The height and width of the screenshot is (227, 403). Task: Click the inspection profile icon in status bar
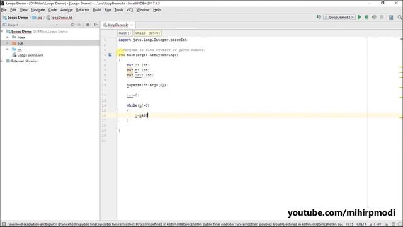[393, 224]
